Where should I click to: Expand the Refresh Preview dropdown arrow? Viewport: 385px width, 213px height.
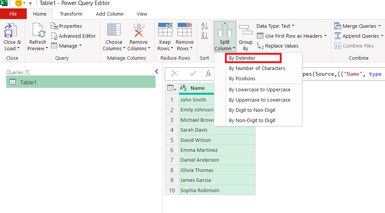click(47, 48)
